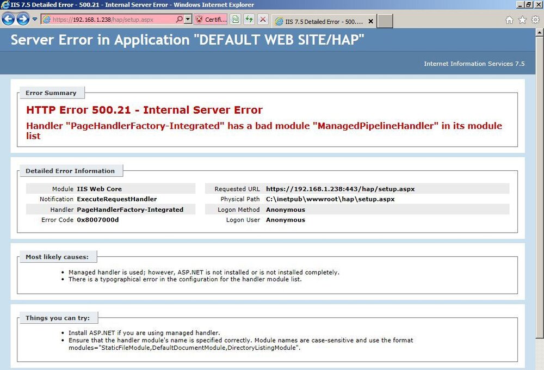Go to the Home page icon
Screen dimensions: 544x370
pyautogui.click(x=509, y=20)
